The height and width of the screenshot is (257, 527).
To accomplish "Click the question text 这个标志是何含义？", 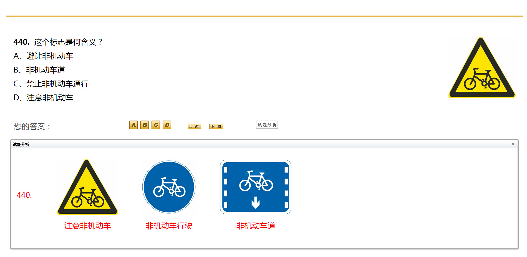I will pos(69,42).
